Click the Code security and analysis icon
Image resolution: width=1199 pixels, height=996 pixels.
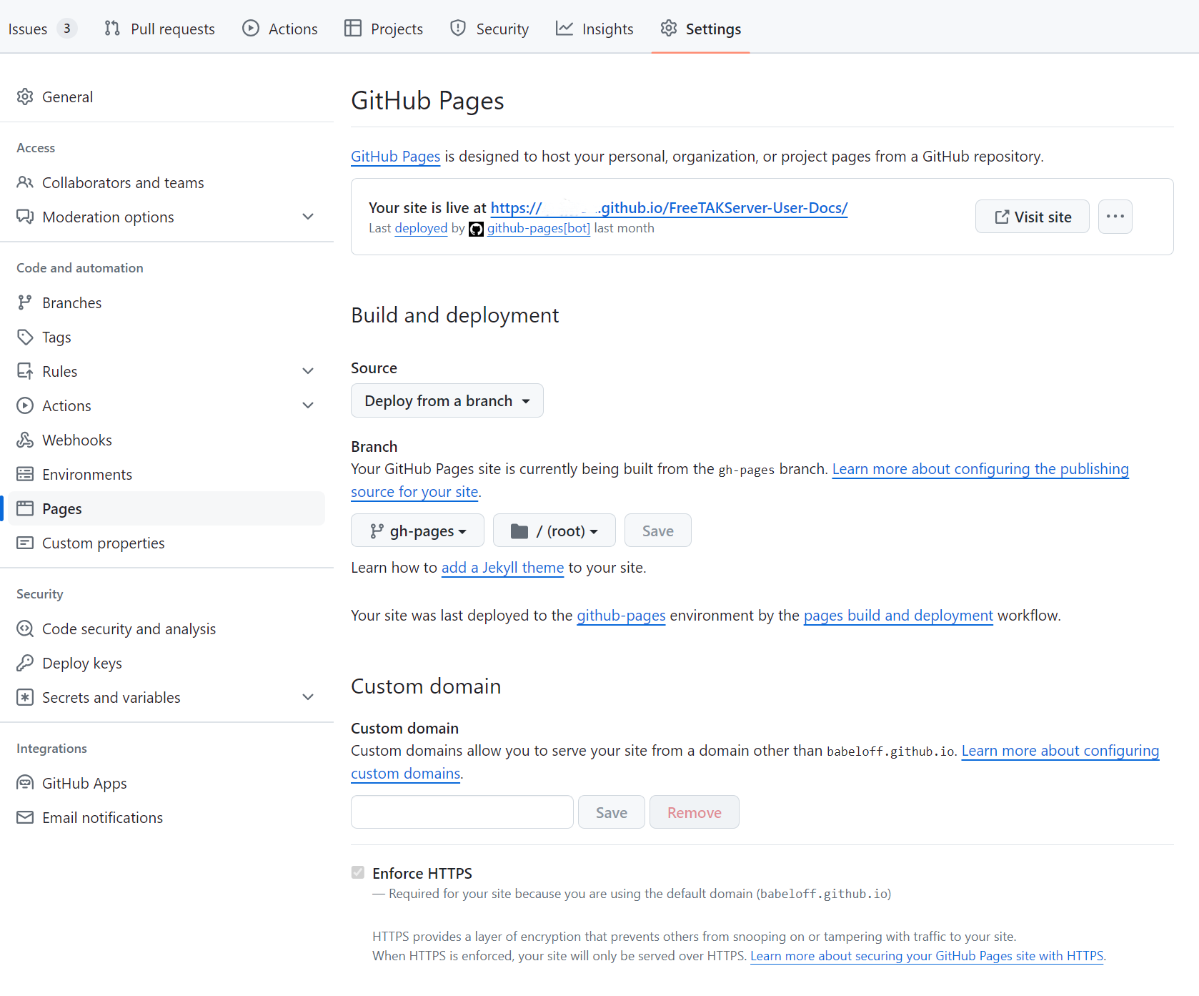click(25, 628)
